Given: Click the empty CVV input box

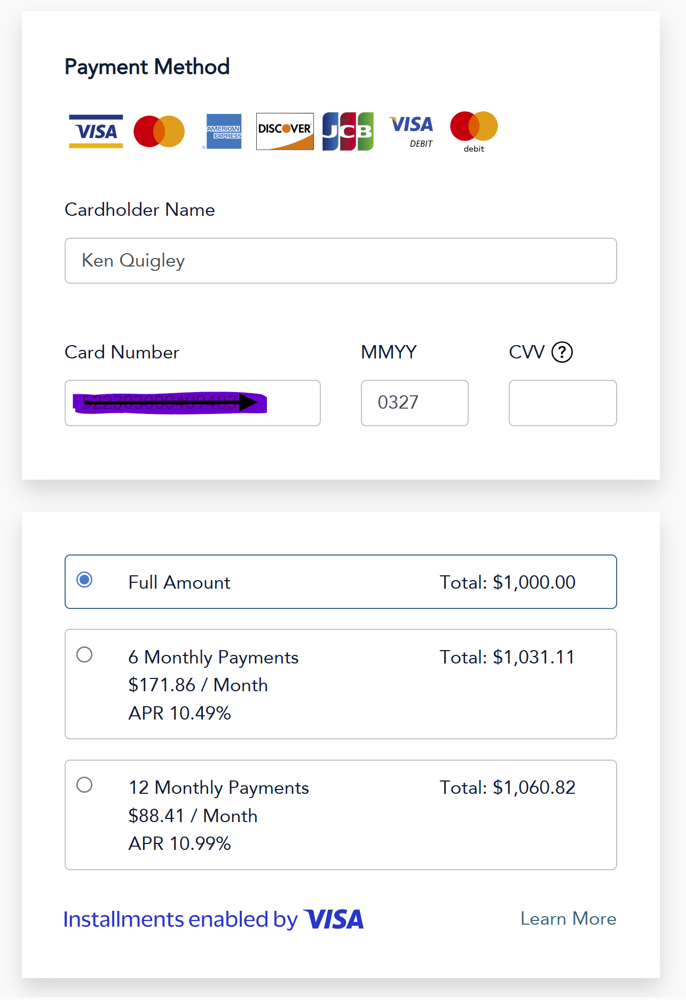Looking at the screenshot, I should click(563, 403).
